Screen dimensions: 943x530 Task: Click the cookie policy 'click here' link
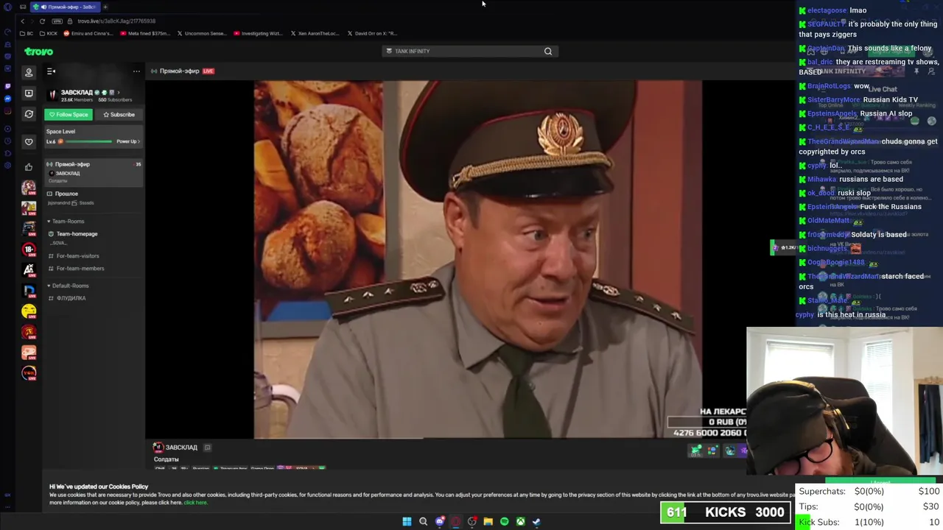coord(195,503)
